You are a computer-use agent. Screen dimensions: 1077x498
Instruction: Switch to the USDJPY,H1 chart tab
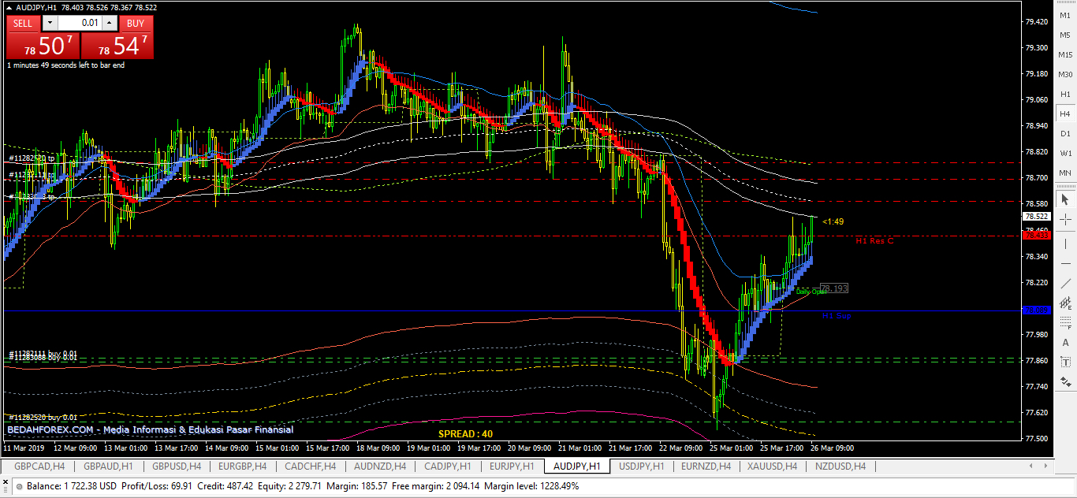pos(641,466)
